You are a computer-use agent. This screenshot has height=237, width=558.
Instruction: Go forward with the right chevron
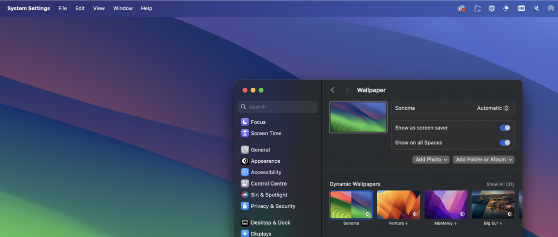coord(347,90)
